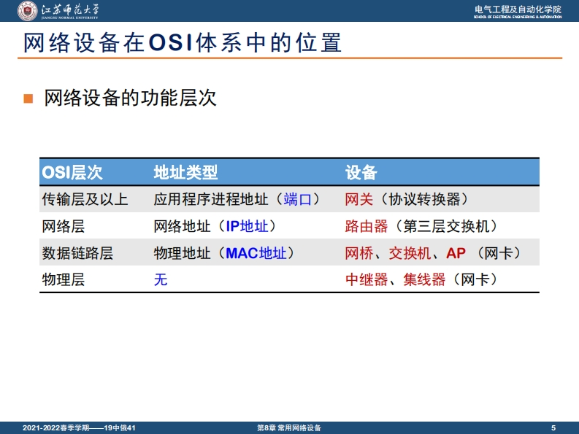The width and height of the screenshot is (579, 434).
Task: Click the red 集线器 device text
Action: [x=424, y=279]
